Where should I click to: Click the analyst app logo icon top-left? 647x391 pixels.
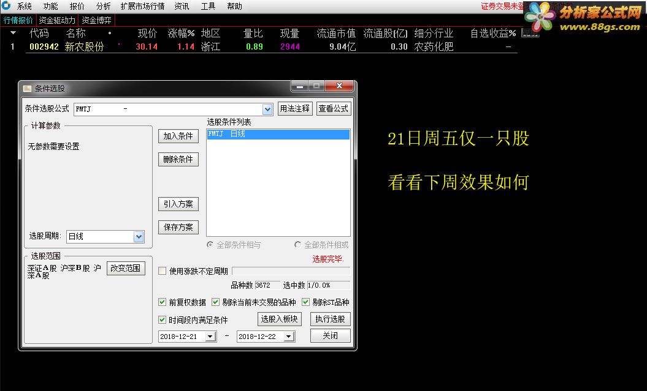point(6,6)
